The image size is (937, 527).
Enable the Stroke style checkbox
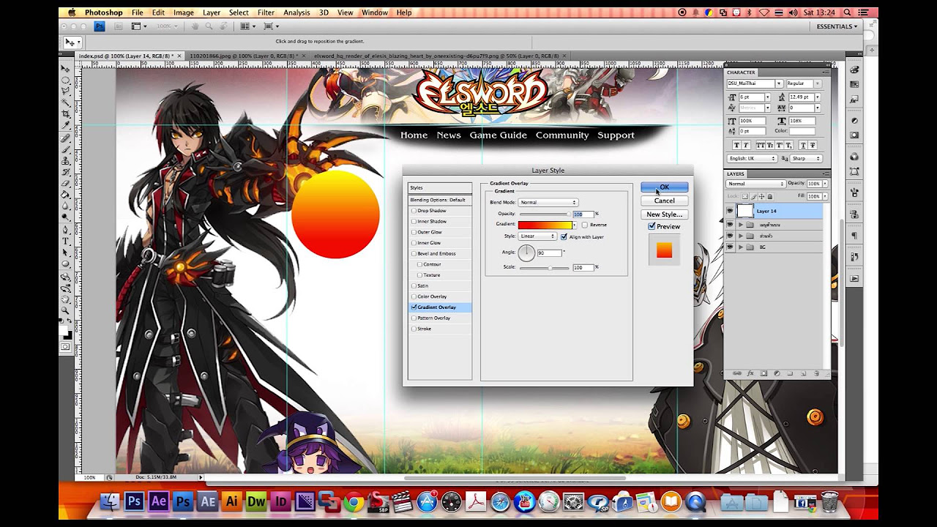point(414,329)
